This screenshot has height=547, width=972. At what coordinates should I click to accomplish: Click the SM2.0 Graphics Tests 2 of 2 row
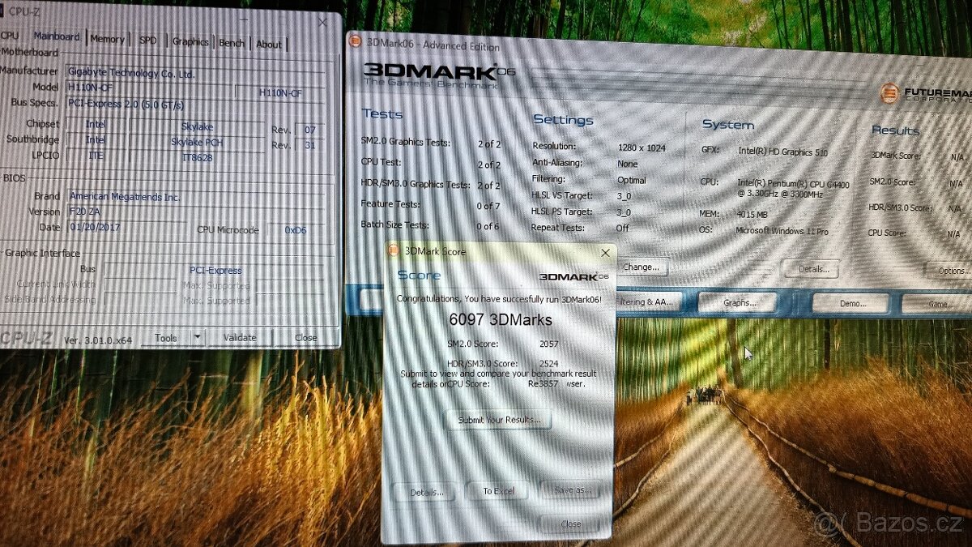click(x=430, y=143)
